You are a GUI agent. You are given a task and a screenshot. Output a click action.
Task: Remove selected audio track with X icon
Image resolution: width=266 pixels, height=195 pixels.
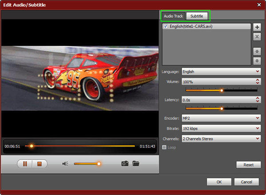(x=257, y=37)
